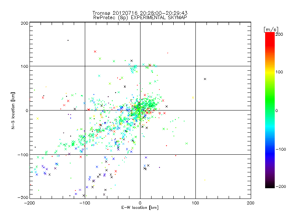Click the y-axis tick label '100'
The height and width of the screenshot is (221, 295).
pos(24,66)
